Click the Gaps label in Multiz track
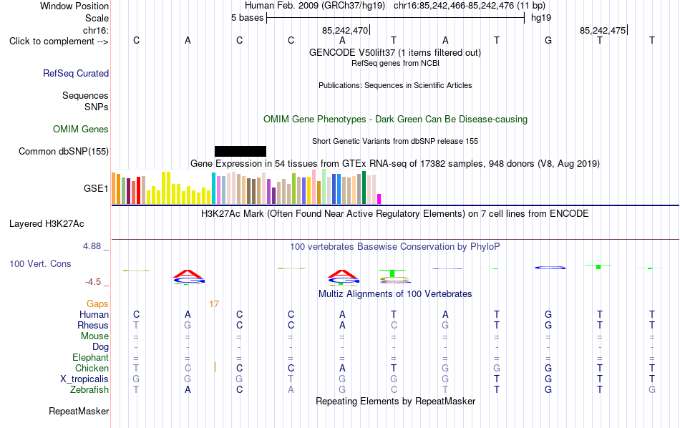Image resolution: width=680 pixels, height=428 pixels. click(97, 304)
